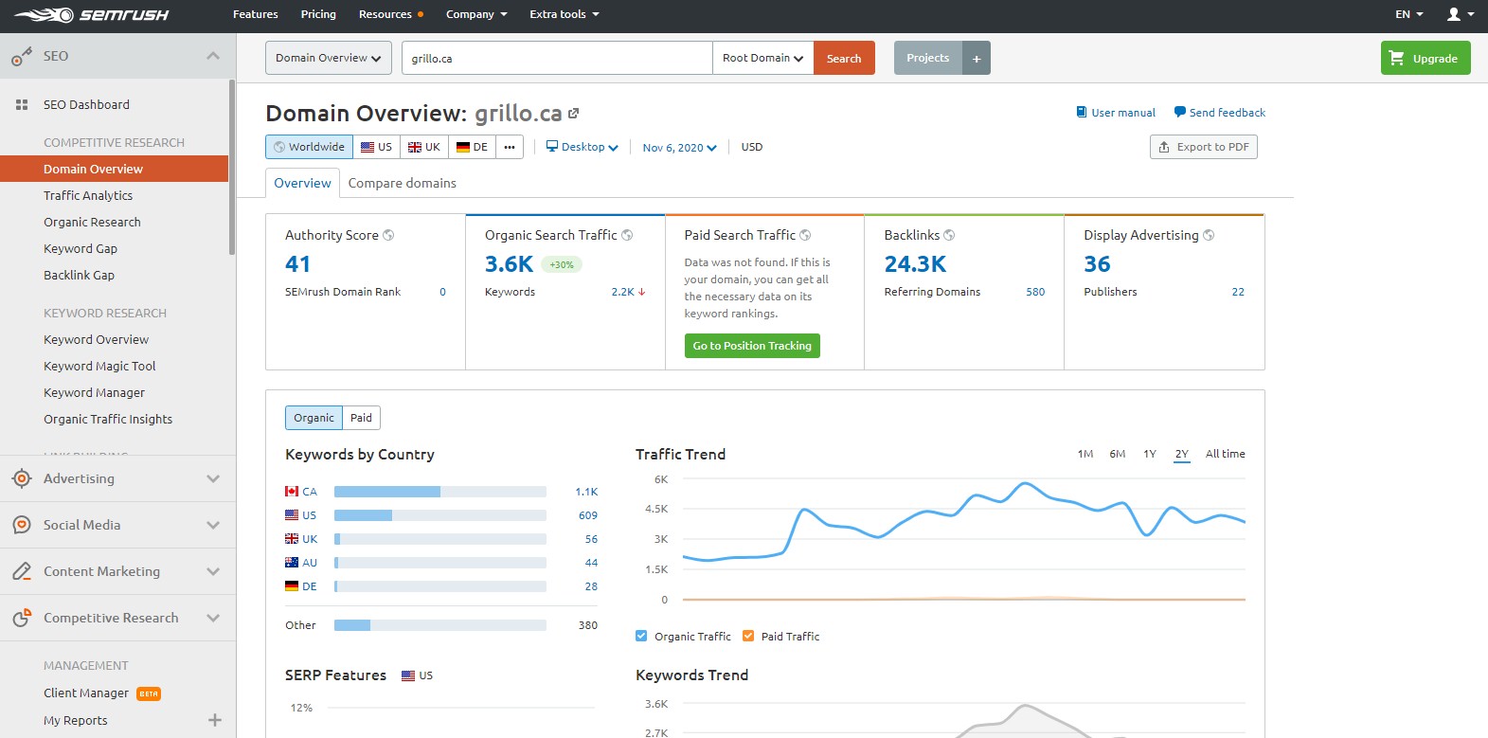
Task: Open the user account icon menu
Action: 1460,14
